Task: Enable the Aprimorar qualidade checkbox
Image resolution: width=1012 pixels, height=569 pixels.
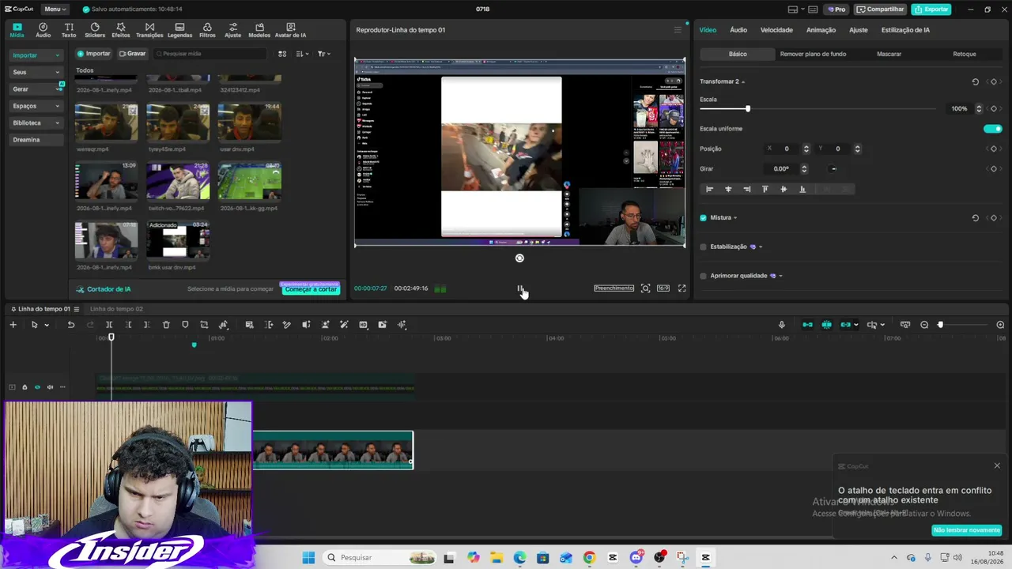Action: [x=704, y=276]
